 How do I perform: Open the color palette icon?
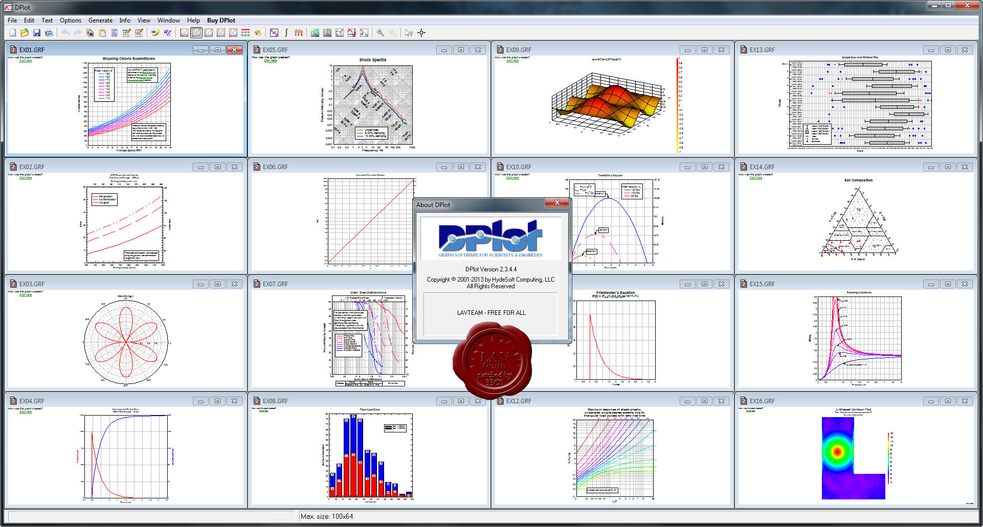pos(258,33)
